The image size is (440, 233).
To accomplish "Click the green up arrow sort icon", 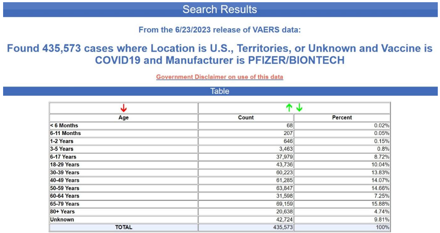I will [x=289, y=108].
